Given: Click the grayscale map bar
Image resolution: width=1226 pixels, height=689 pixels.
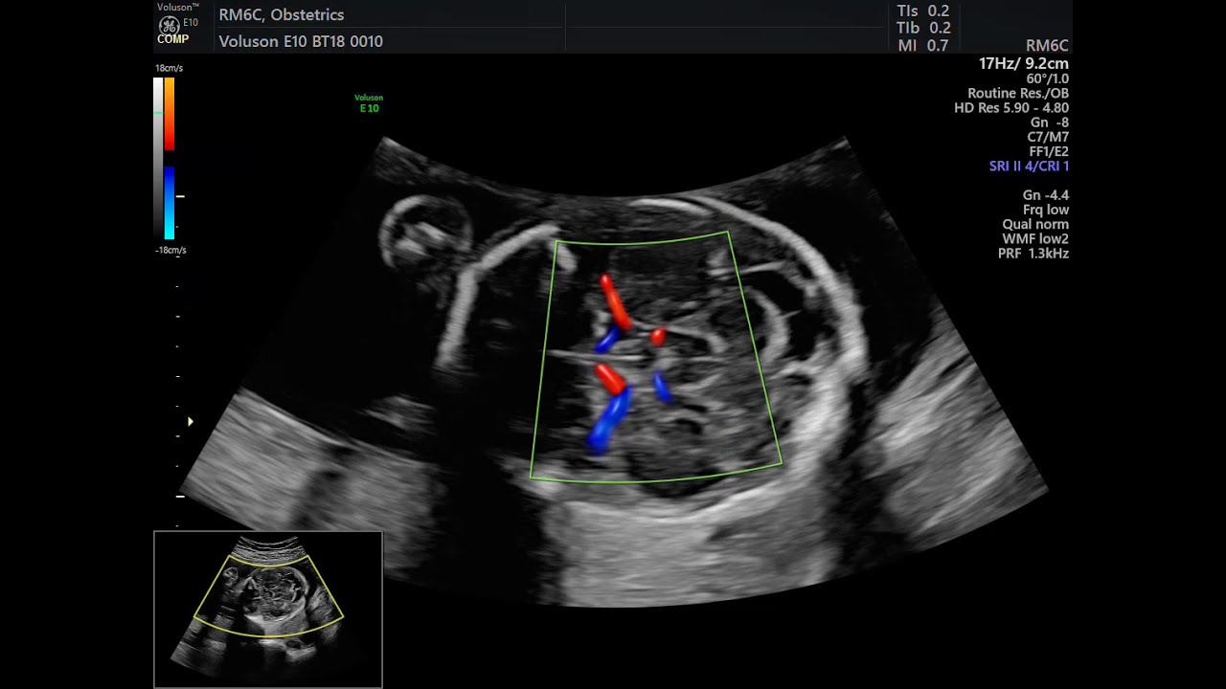Looking at the screenshot, I should pyautogui.click(x=158, y=159).
